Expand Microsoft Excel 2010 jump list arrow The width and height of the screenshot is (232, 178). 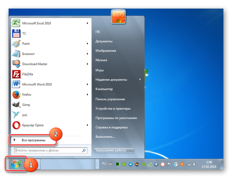[x=88, y=23]
